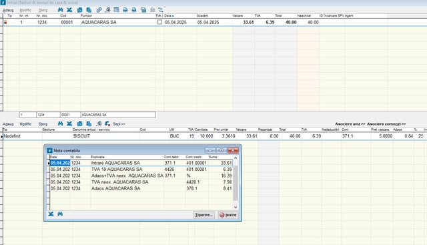Click the Neachitat value 40.00

(313, 22)
